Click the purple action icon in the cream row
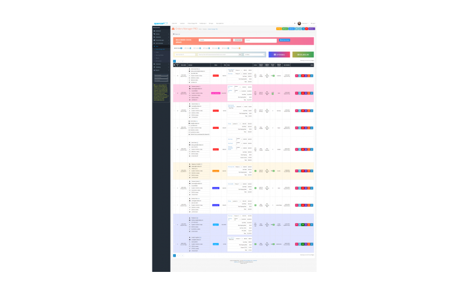469x293 pixels. click(305, 171)
